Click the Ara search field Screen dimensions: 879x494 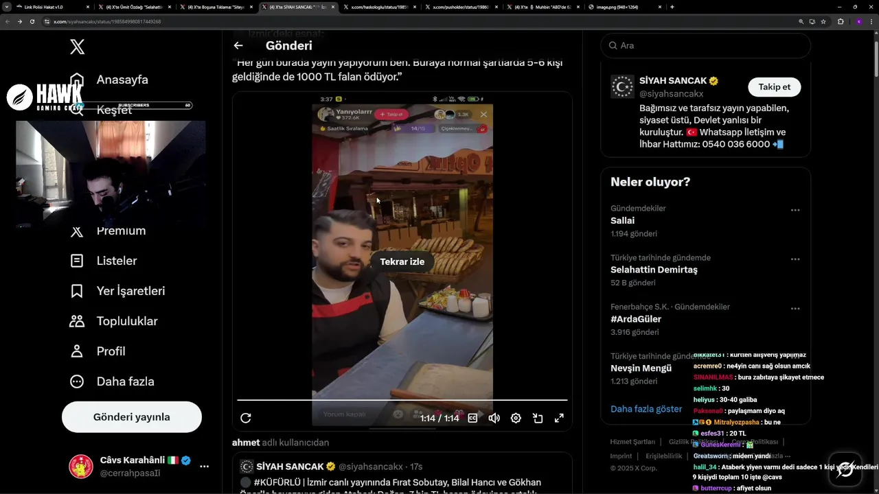coord(706,45)
